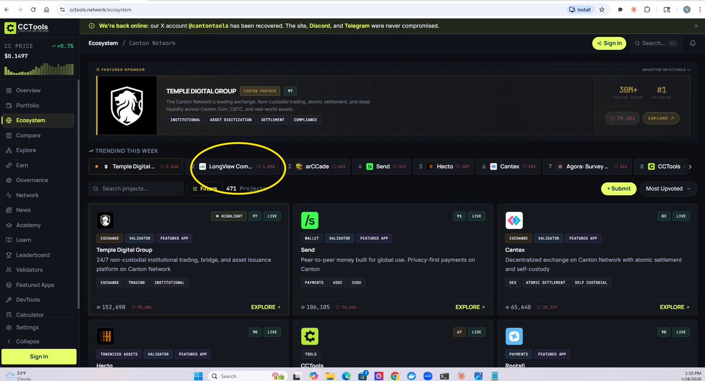
Task: Bookmark this page with star icon
Action: pyautogui.click(x=602, y=9)
